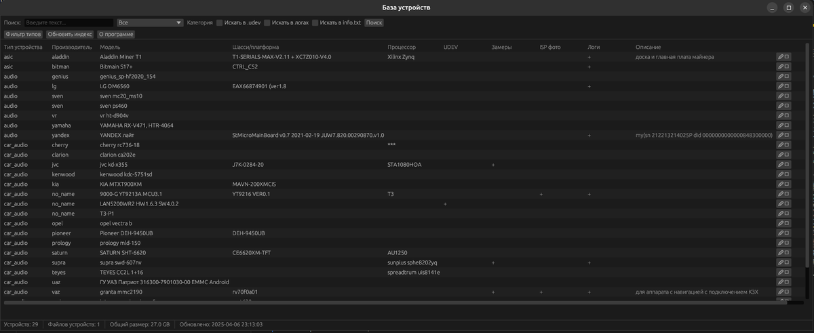The height and width of the screenshot is (333, 814).
Task: Edit icon for sven ps460 row
Action: point(783,106)
